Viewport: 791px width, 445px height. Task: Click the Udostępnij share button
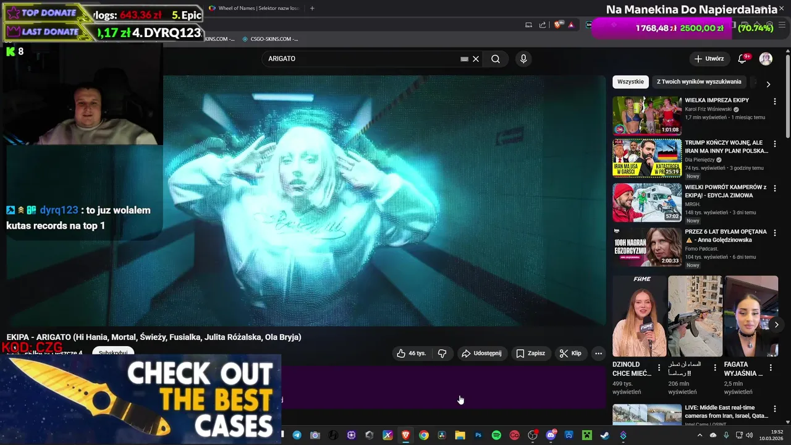[x=481, y=353]
